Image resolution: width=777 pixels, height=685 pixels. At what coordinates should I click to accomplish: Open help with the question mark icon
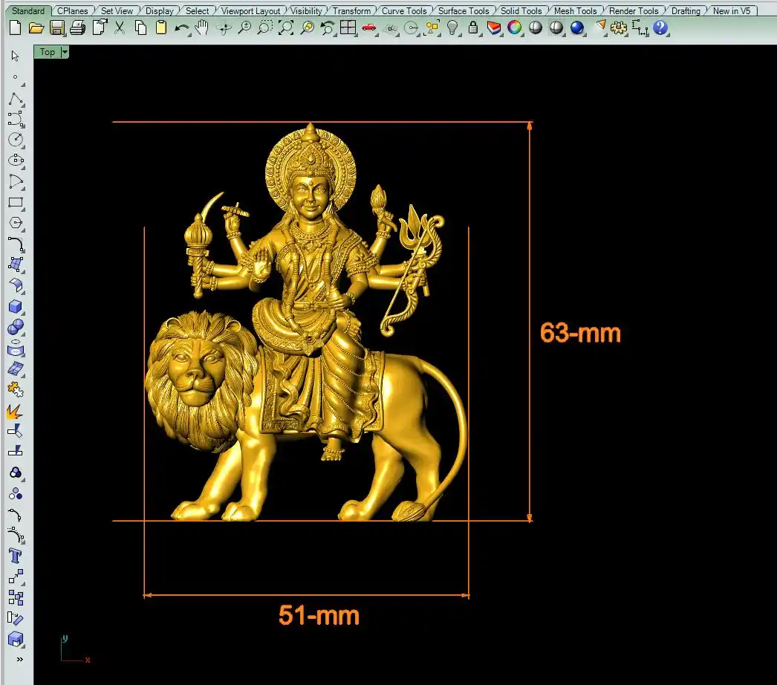click(x=660, y=28)
